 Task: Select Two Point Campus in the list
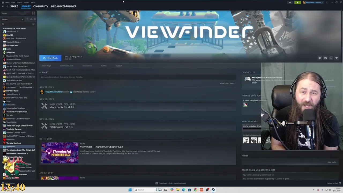click(x=14, y=129)
